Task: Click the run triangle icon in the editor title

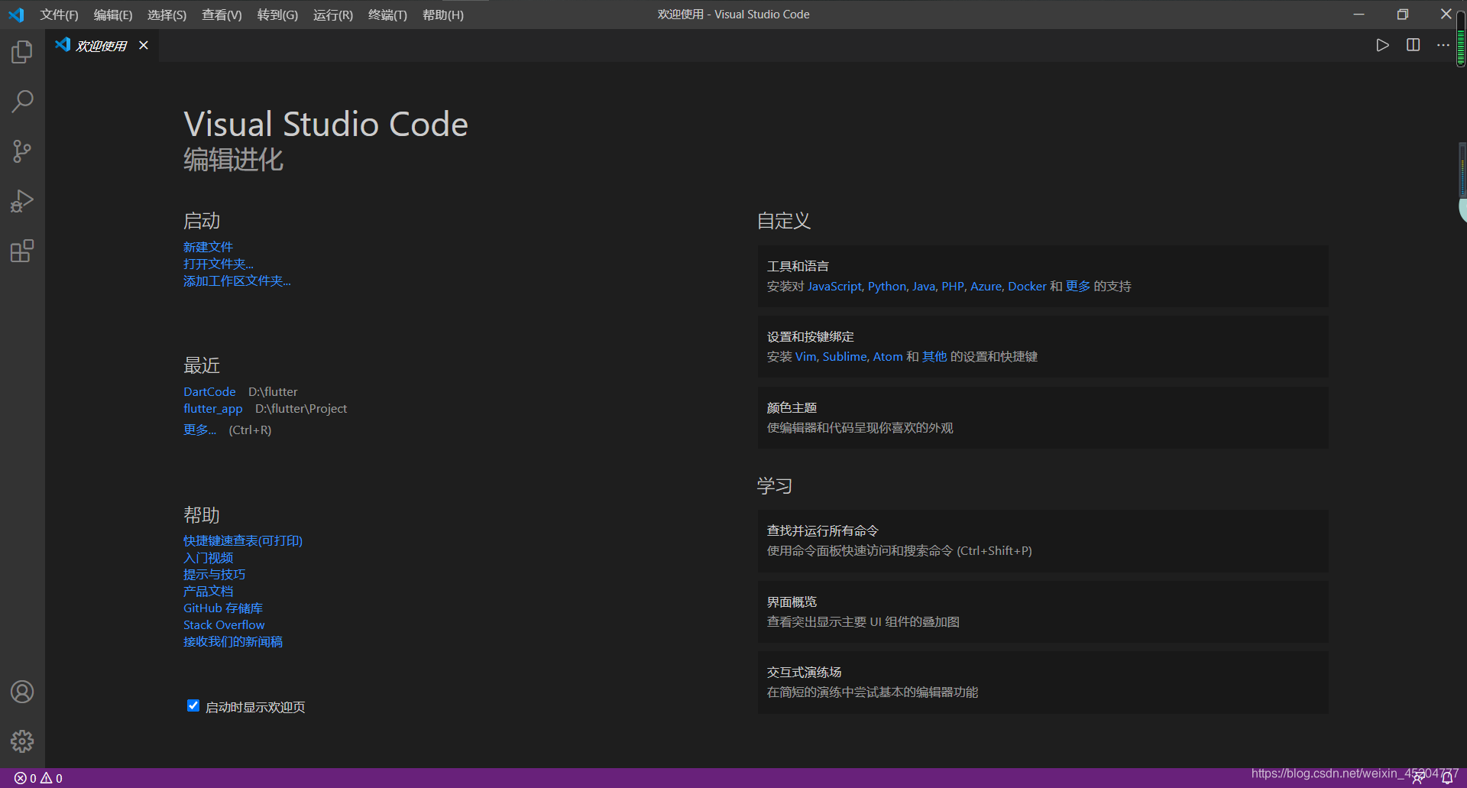Action: (1382, 45)
